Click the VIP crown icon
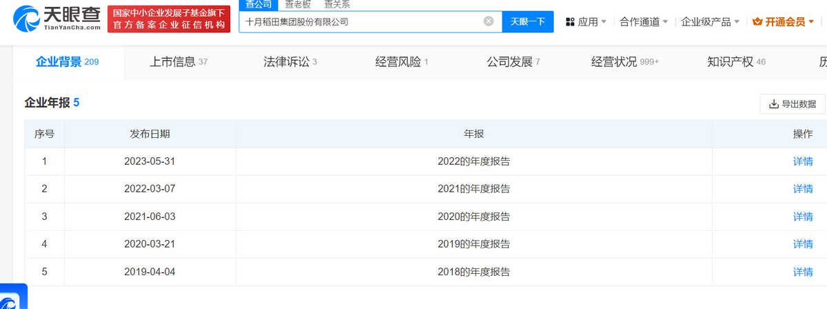Screen dimensions: 827x309 (x=758, y=21)
